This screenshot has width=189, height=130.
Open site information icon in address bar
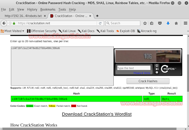10,23
